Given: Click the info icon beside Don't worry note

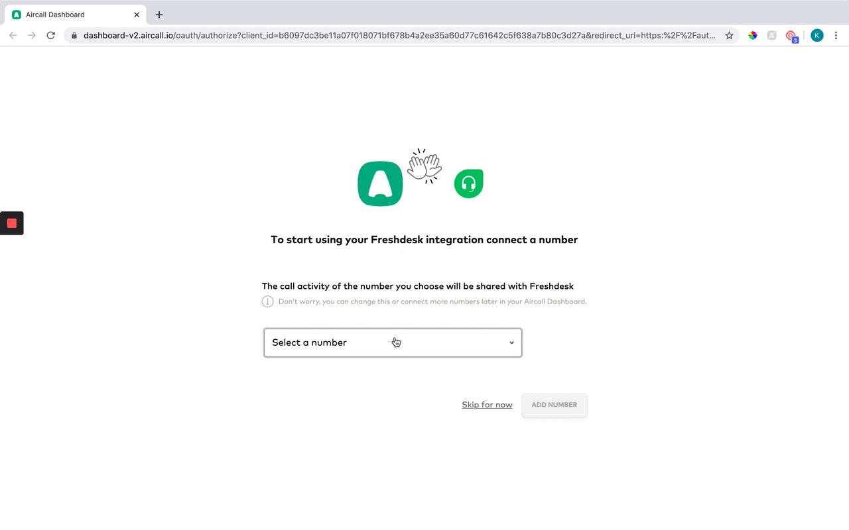Looking at the screenshot, I should pos(268,302).
